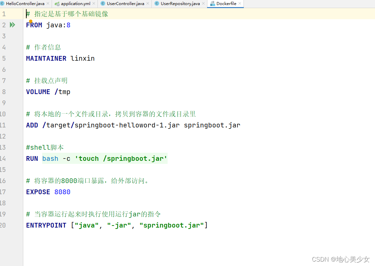The height and width of the screenshot is (266, 375).
Task: Click the orange intention bulb above FROM
Action: pos(31,21)
